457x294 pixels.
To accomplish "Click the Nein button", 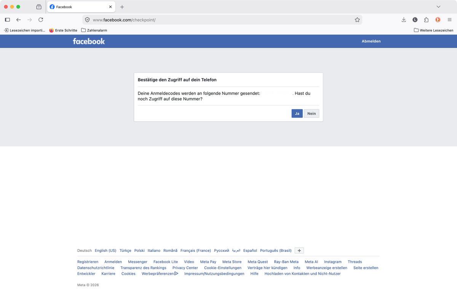I will [312, 114].
